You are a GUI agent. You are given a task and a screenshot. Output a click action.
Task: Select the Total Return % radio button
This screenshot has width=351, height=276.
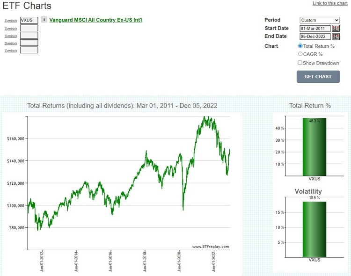click(300, 46)
